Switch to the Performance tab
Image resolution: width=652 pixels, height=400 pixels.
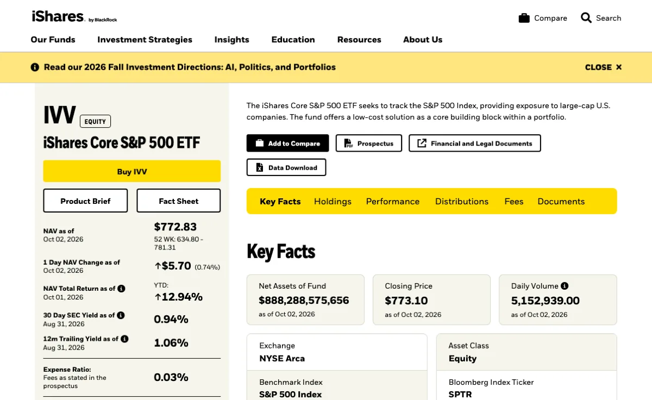point(393,201)
